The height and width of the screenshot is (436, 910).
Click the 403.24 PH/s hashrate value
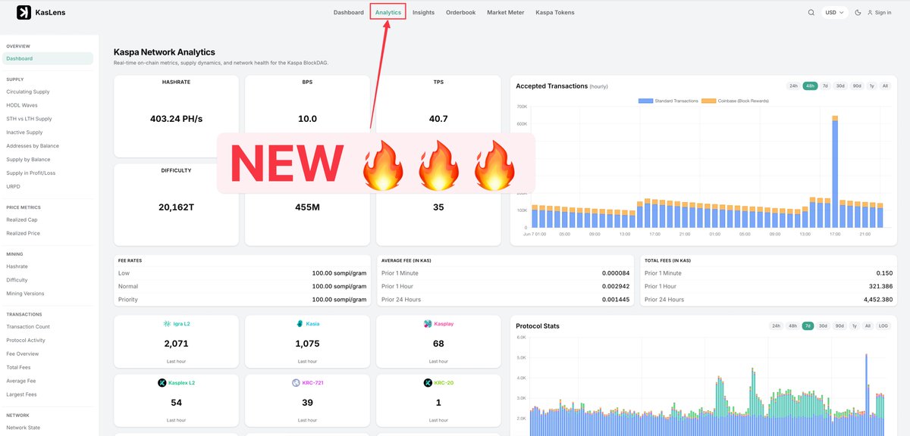[x=176, y=119]
